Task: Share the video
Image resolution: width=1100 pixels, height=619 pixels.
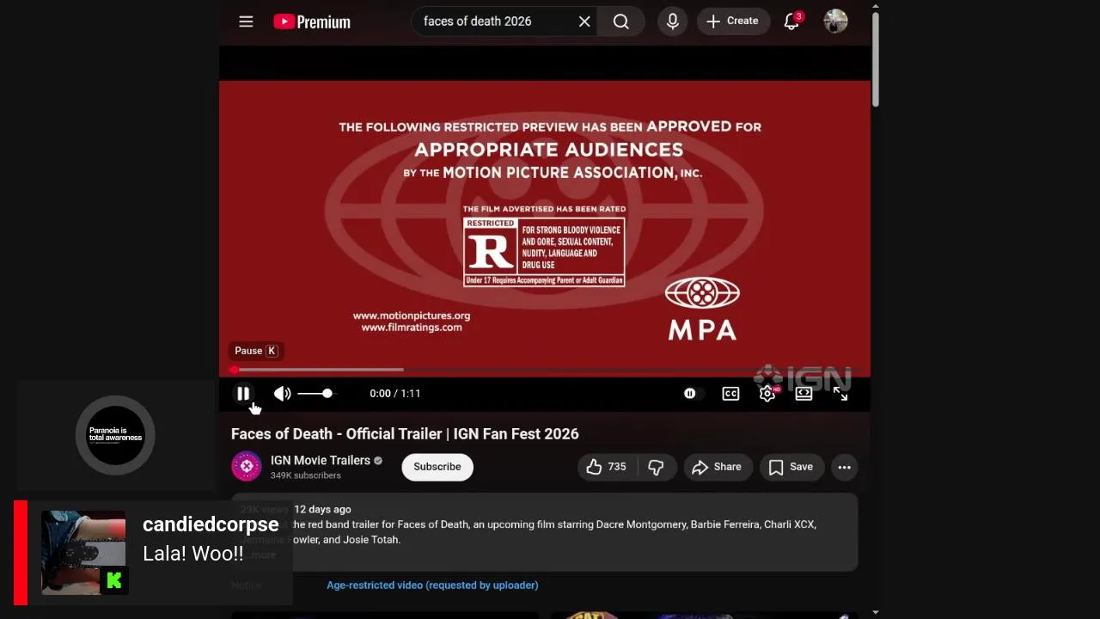Action: coord(718,467)
